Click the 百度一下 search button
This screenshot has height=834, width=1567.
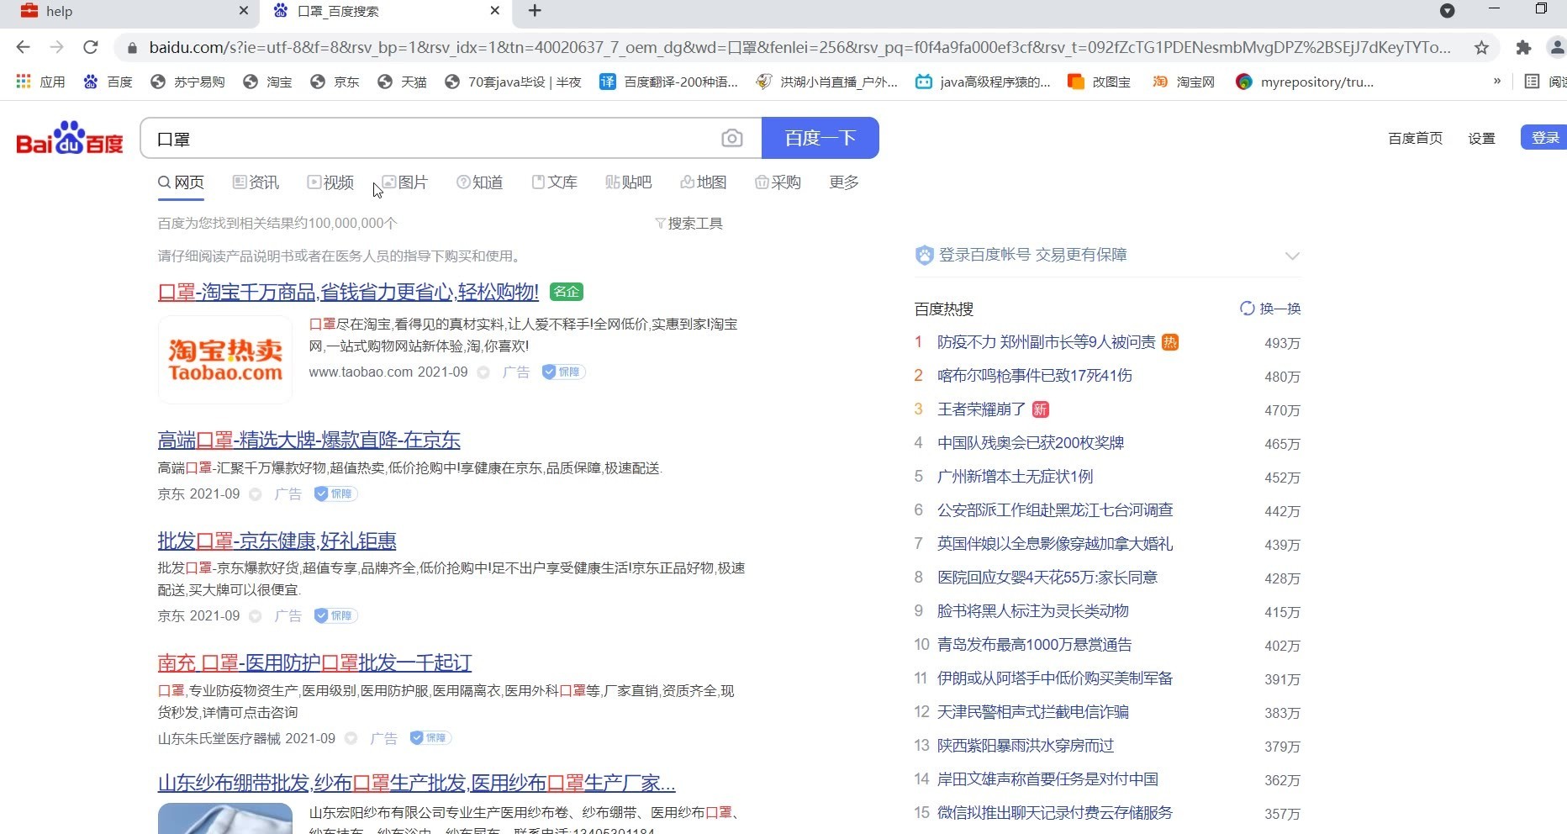pos(820,138)
